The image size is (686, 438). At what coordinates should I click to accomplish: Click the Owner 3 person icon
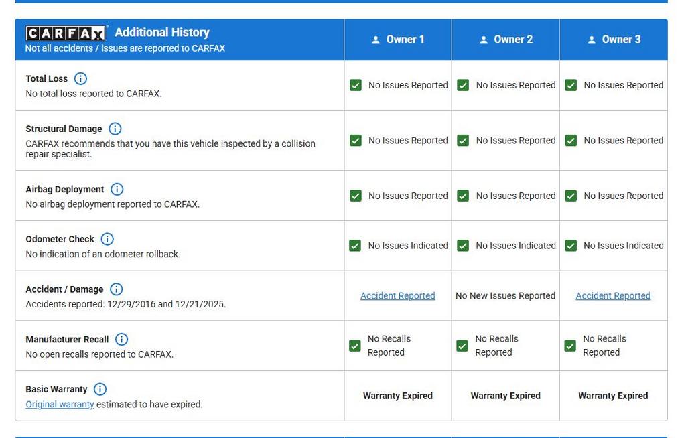[592, 40]
